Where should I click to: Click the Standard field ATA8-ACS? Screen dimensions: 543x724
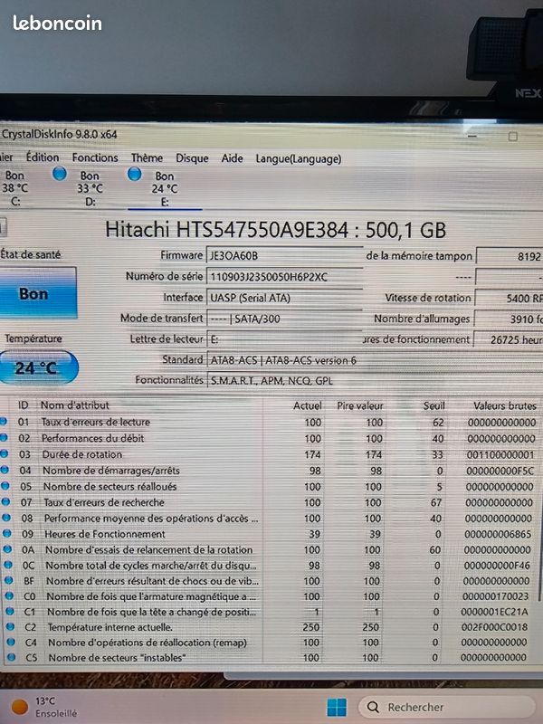coord(375,360)
